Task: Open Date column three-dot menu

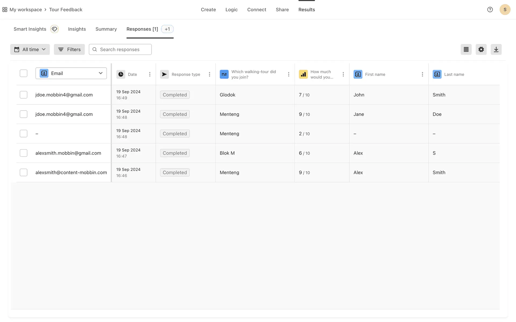Action: (x=150, y=74)
